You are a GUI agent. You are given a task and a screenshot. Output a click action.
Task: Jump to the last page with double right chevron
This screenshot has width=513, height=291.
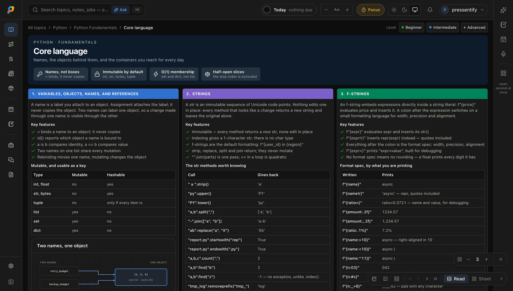click(x=435, y=279)
